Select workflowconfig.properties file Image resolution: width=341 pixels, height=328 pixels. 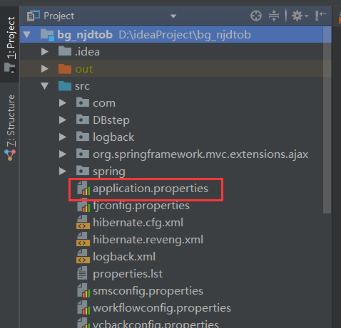click(162, 308)
